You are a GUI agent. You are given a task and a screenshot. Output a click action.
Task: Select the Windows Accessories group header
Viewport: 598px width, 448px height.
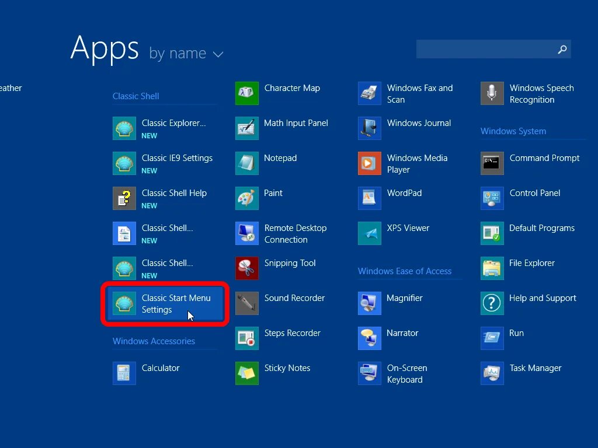[154, 341]
